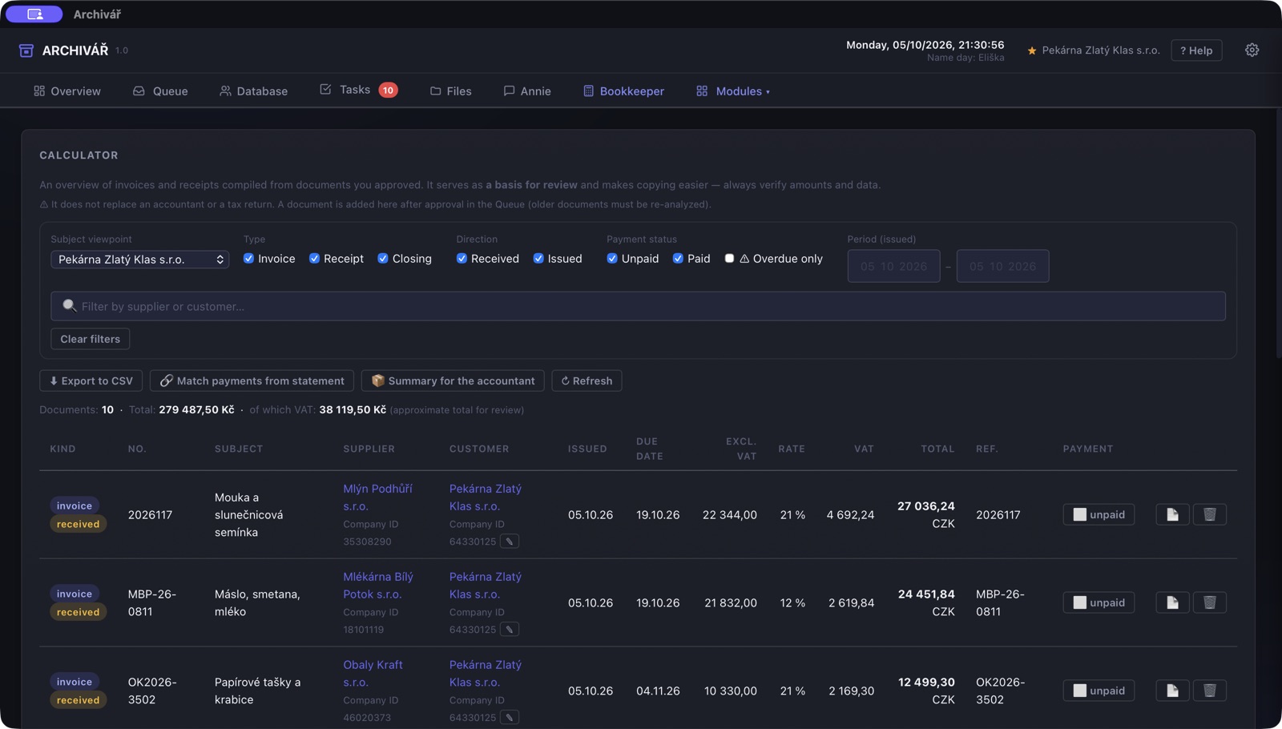
Task: Switch to the Files tab
Action: 450,91
